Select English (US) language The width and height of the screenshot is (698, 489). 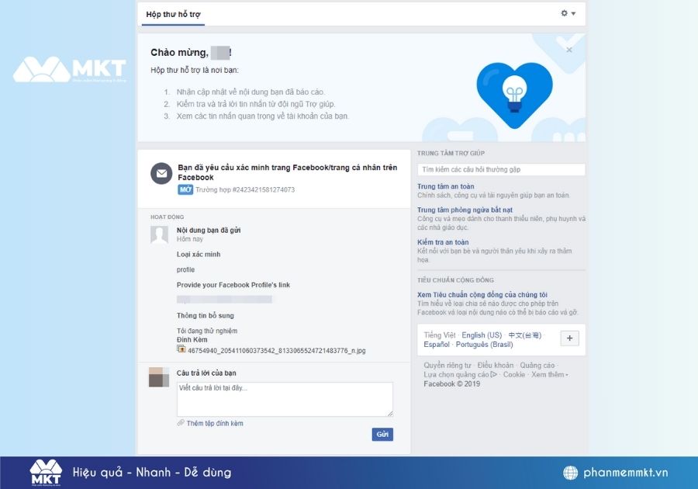[482, 335]
